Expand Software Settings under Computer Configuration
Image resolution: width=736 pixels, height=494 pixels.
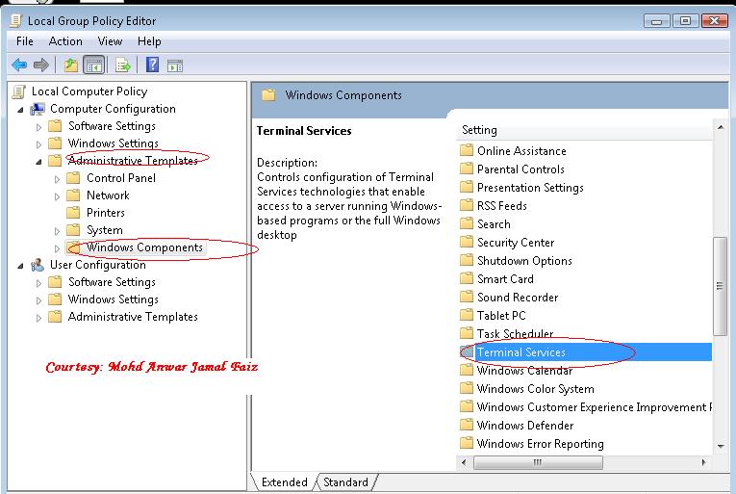coord(38,127)
